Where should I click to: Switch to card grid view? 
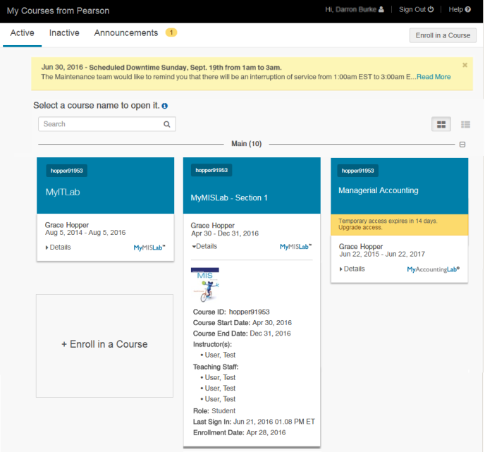(441, 124)
